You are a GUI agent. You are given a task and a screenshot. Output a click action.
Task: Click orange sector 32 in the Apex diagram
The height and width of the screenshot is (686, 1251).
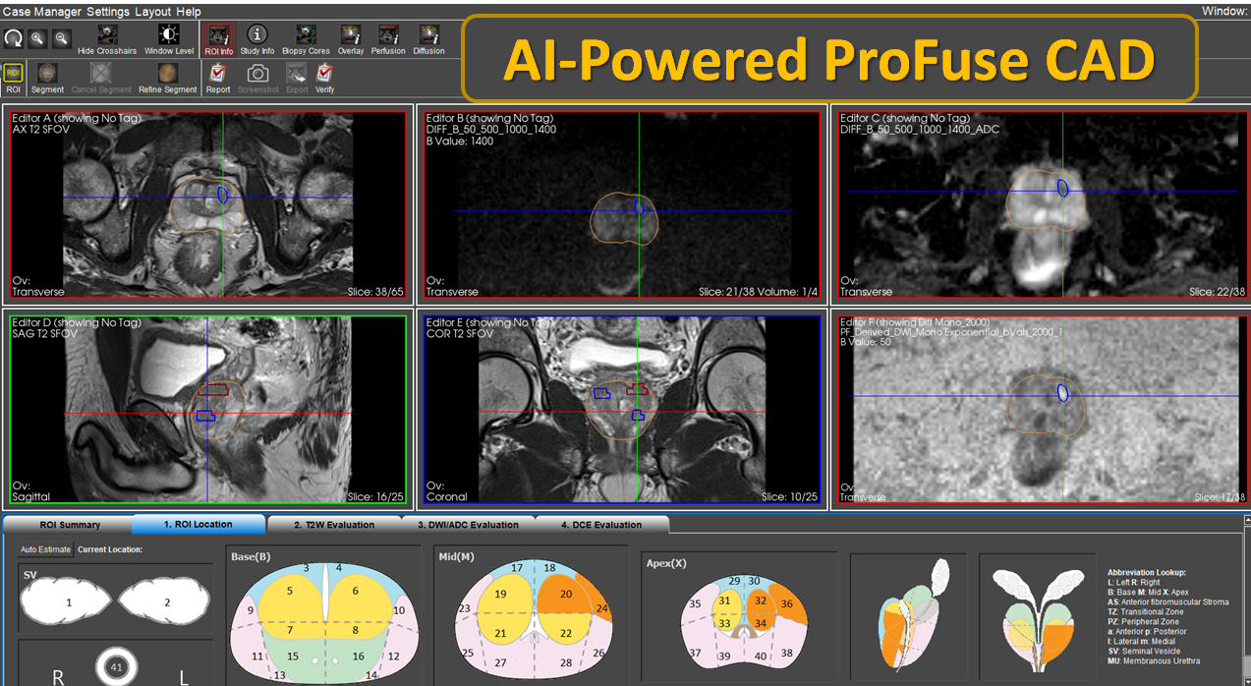click(x=760, y=600)
